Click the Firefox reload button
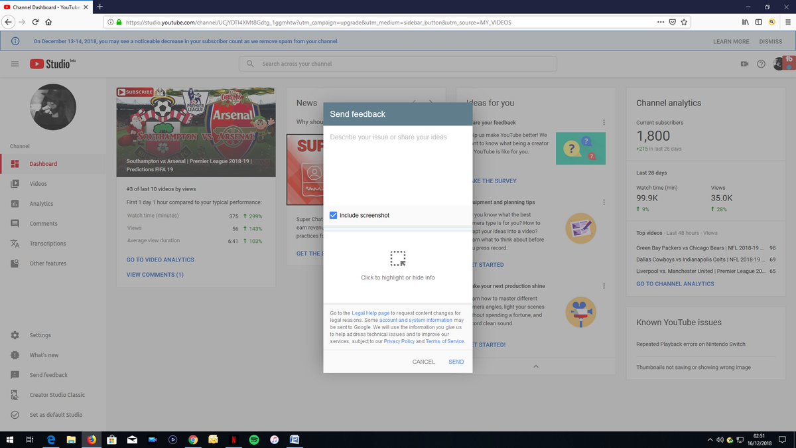 click(x=36, y=22)
